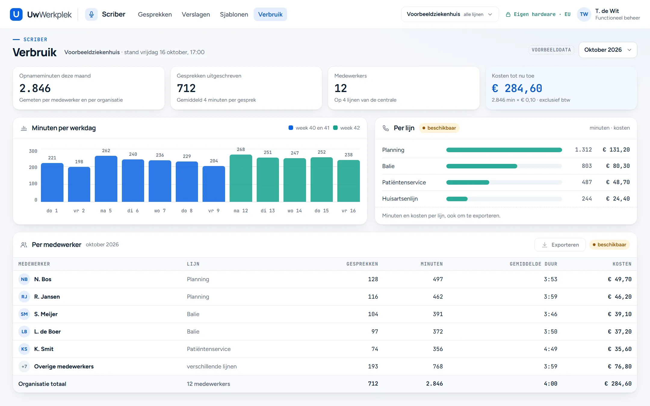Click the SM avatar for S. Meijer
Viewport: 650px width, 406px height.
pyautogui.click(x=24, y=314)
